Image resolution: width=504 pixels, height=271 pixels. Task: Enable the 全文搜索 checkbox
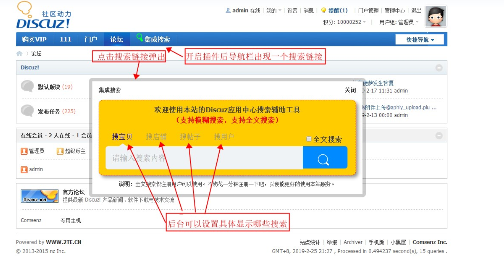tap(309, 139)
